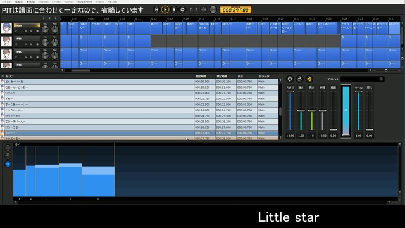This screenshot has height=228, width=405.
Task: Open the ヘルプ menu in the menu bar
Action: coord(112,1)
